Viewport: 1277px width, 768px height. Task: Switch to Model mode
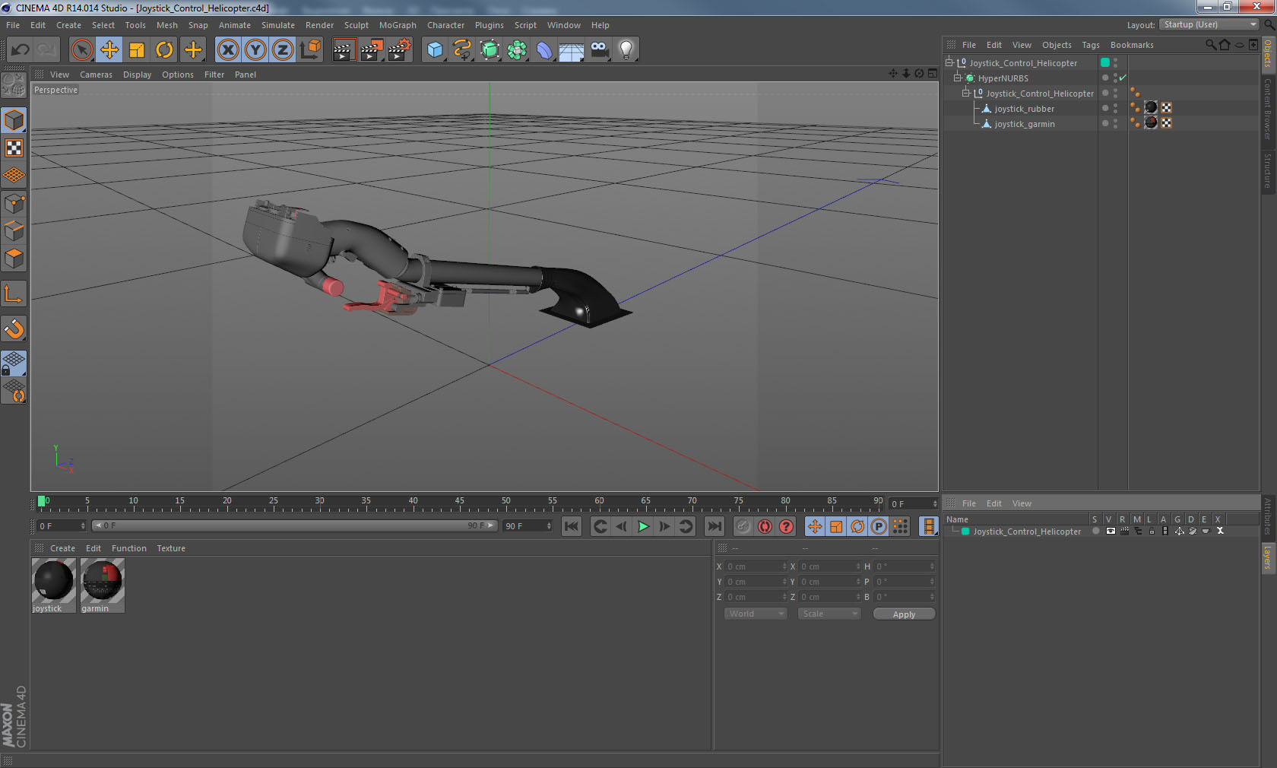click(x=14, y=121)
